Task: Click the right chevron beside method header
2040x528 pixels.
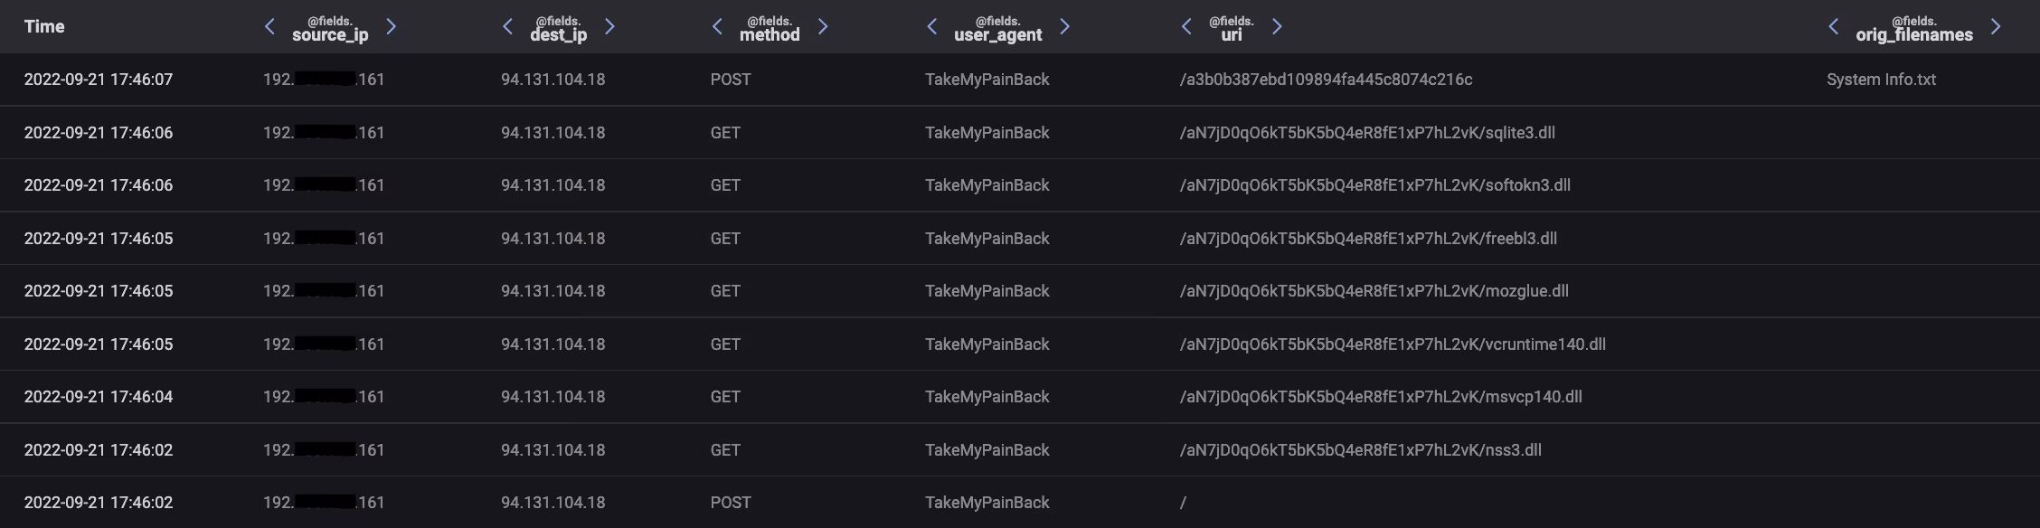Action: tap(823, 27)
